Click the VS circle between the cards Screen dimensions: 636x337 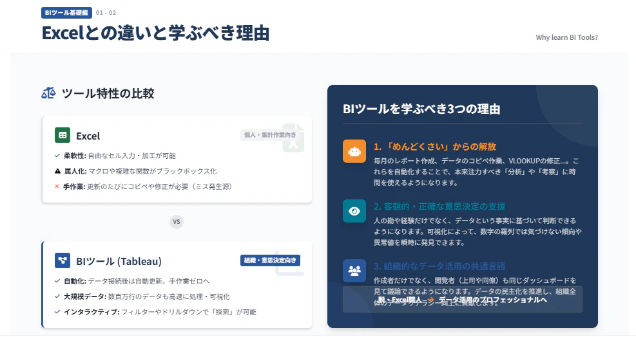177,222
